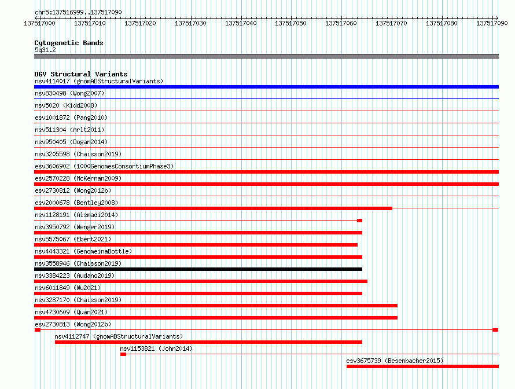515x389 pixels.
Task: Open nsv6011849 (Wu2021) label
Action: (68, 288)
